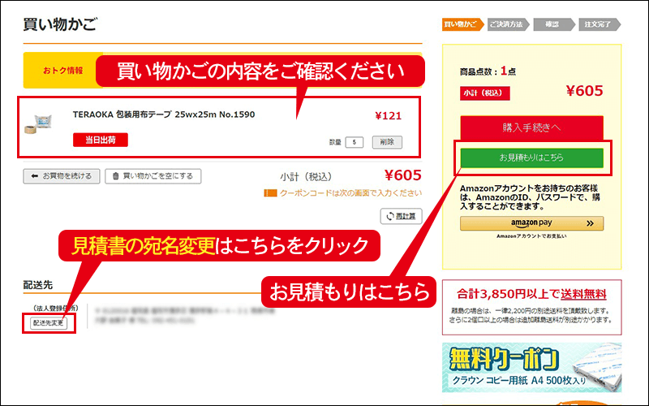Click the 配送先変更 button

coord(49,322)
